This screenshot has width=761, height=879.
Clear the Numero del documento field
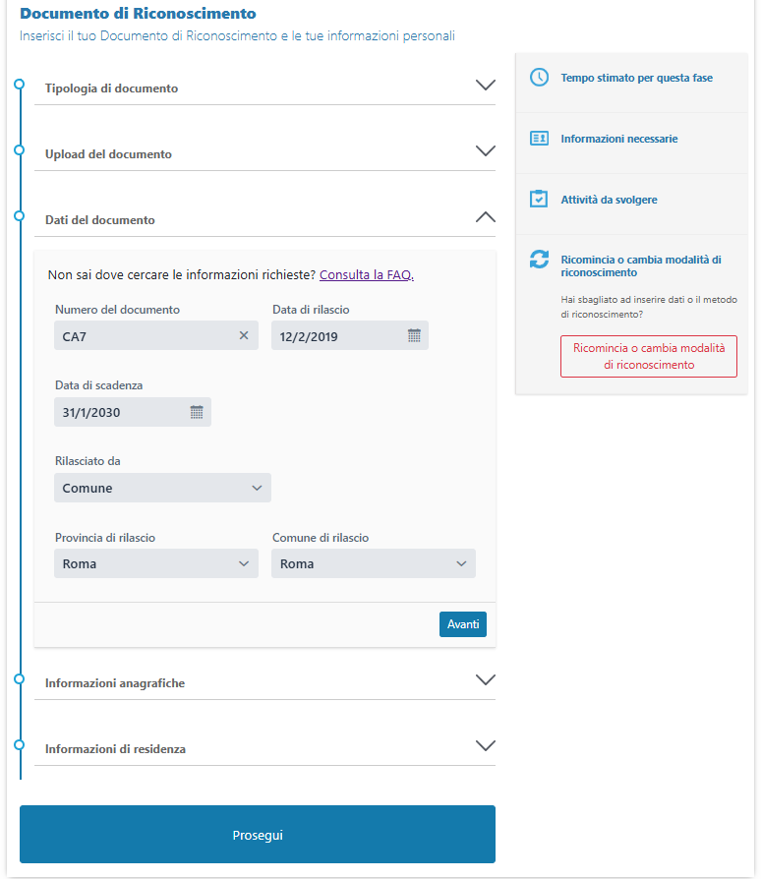244,336
